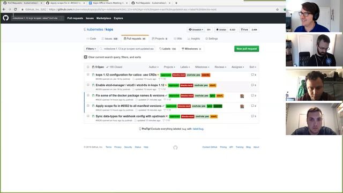The height and width of the screenshot is (193, 343).
Task: Show the closed pull requests
Action: pos(114,67)
